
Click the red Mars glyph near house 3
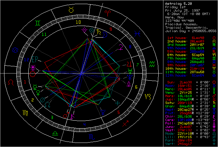[66, 115]
